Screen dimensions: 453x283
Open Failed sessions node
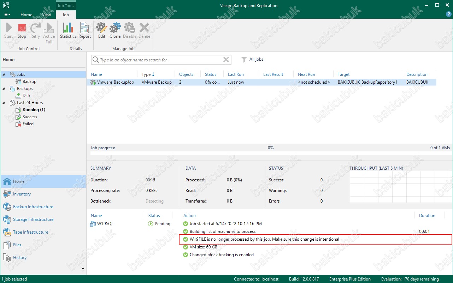[x=28, y=124]
